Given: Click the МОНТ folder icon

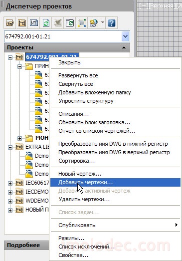Looking at the screenshot, I should pyautogui.click(x=29, y=138).
